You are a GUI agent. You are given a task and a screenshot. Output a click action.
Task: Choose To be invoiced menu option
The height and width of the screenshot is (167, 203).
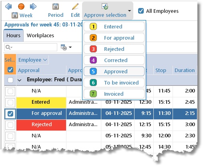(x=114, y=82)
